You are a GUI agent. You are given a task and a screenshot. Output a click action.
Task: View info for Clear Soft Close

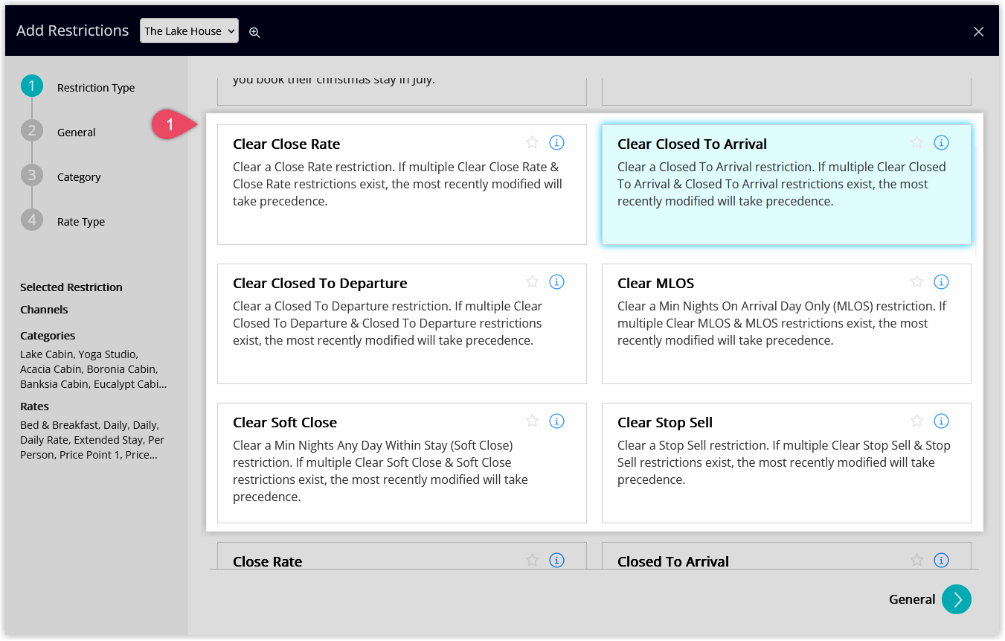[556, 421]
